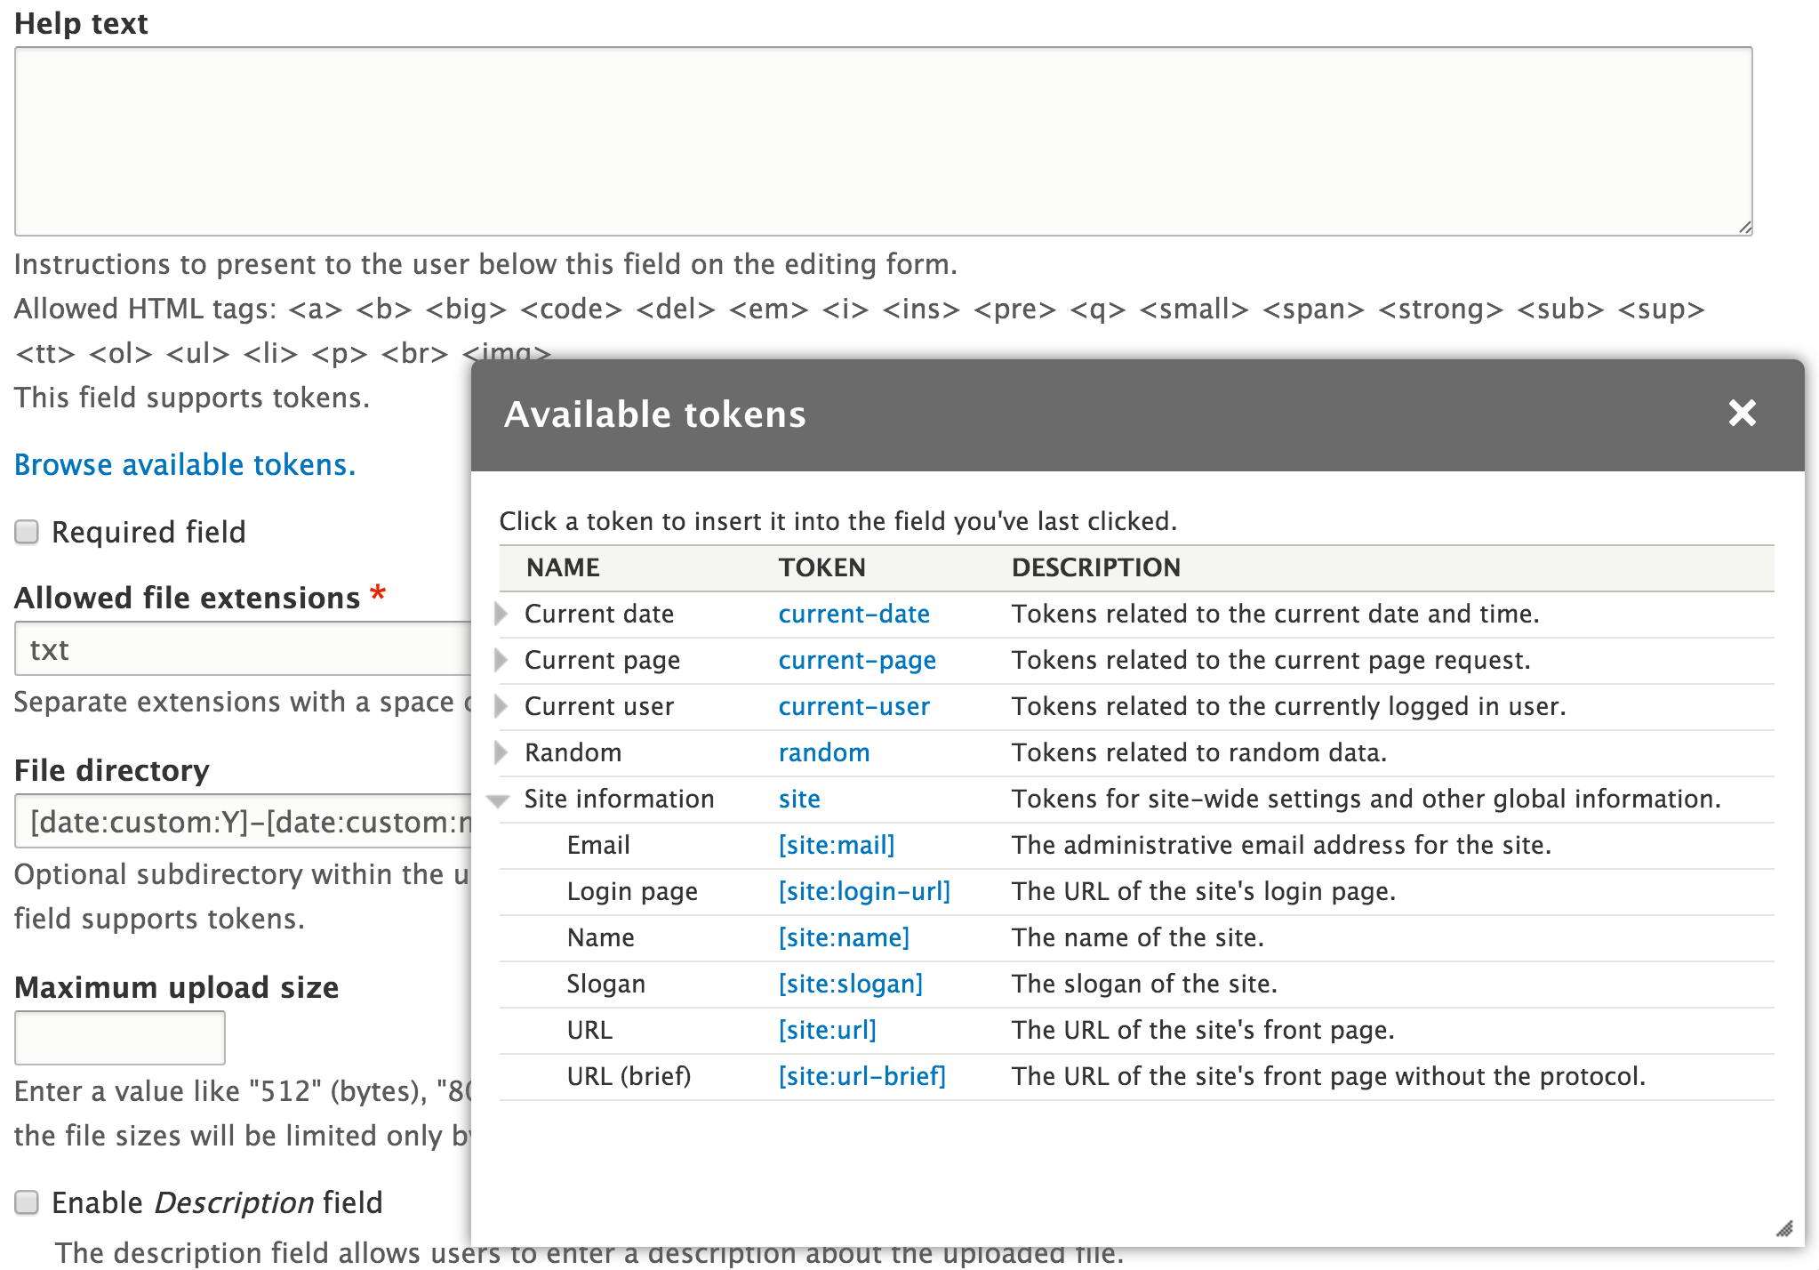
Task: Expand the Current page token group
Action: click(501, 660)
